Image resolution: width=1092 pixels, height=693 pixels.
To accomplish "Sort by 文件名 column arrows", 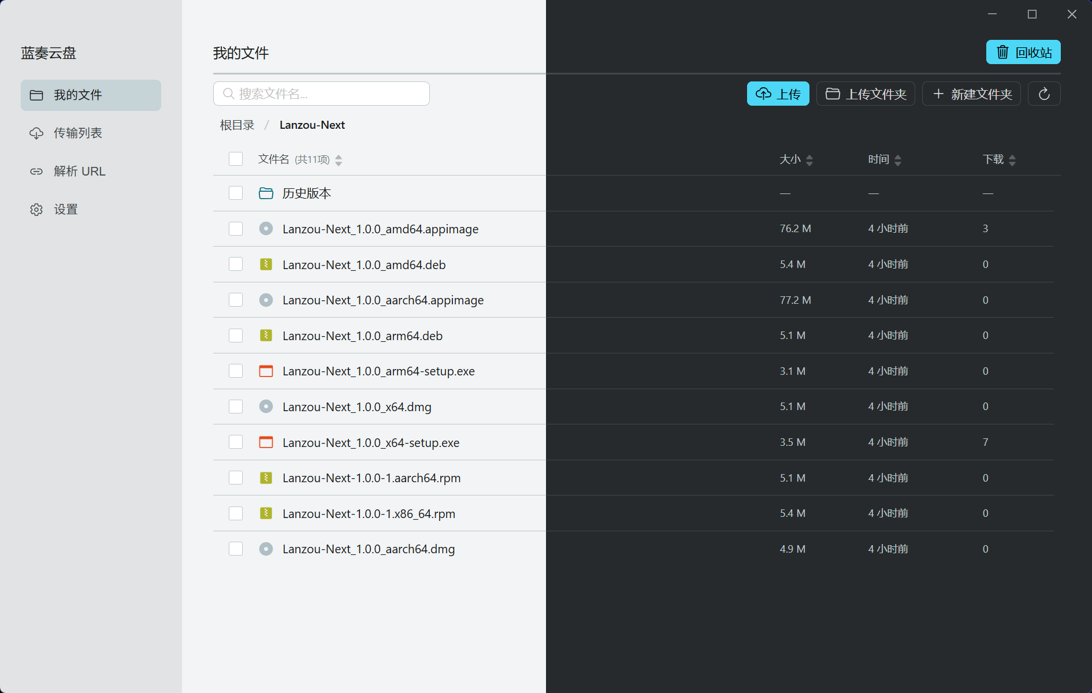I will 339,160.
